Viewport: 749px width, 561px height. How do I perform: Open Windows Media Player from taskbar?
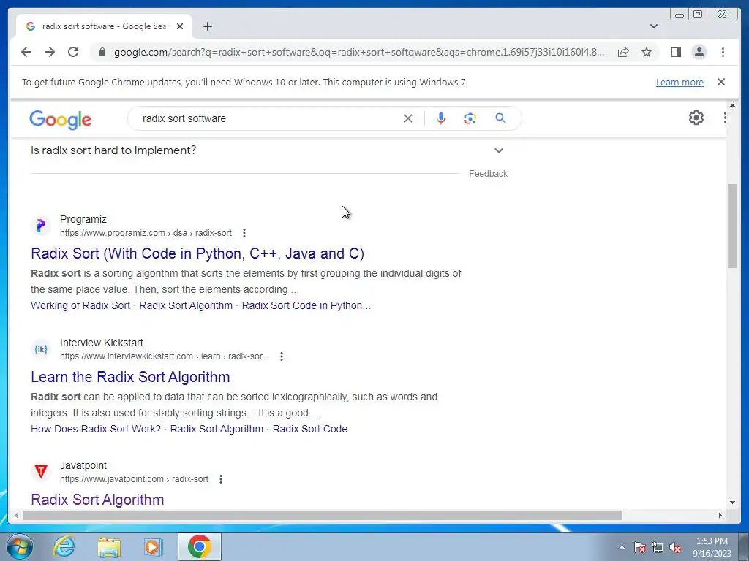pyautogui.click(x=154, y=546)
